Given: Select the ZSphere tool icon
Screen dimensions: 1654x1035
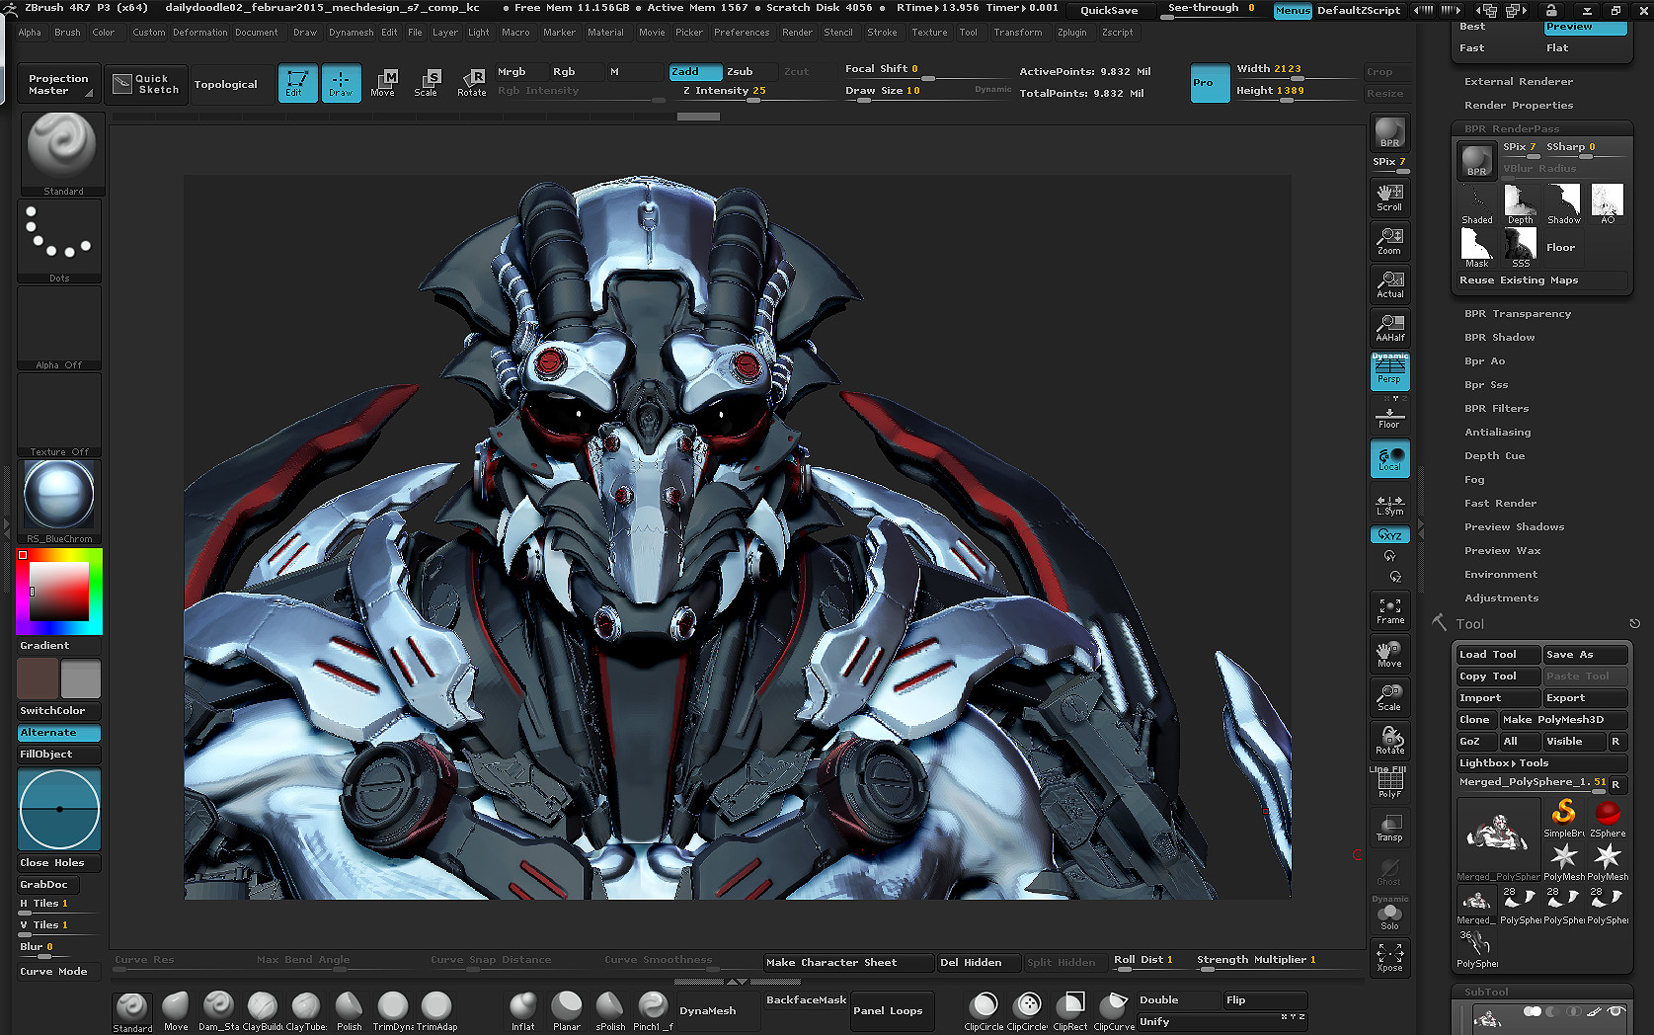Looking at the screenshot, I should tap(1608, 818).
